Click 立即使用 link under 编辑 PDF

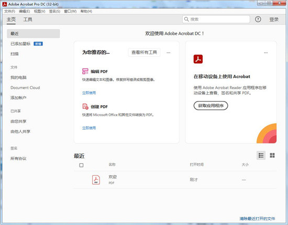tap(89, 93)
